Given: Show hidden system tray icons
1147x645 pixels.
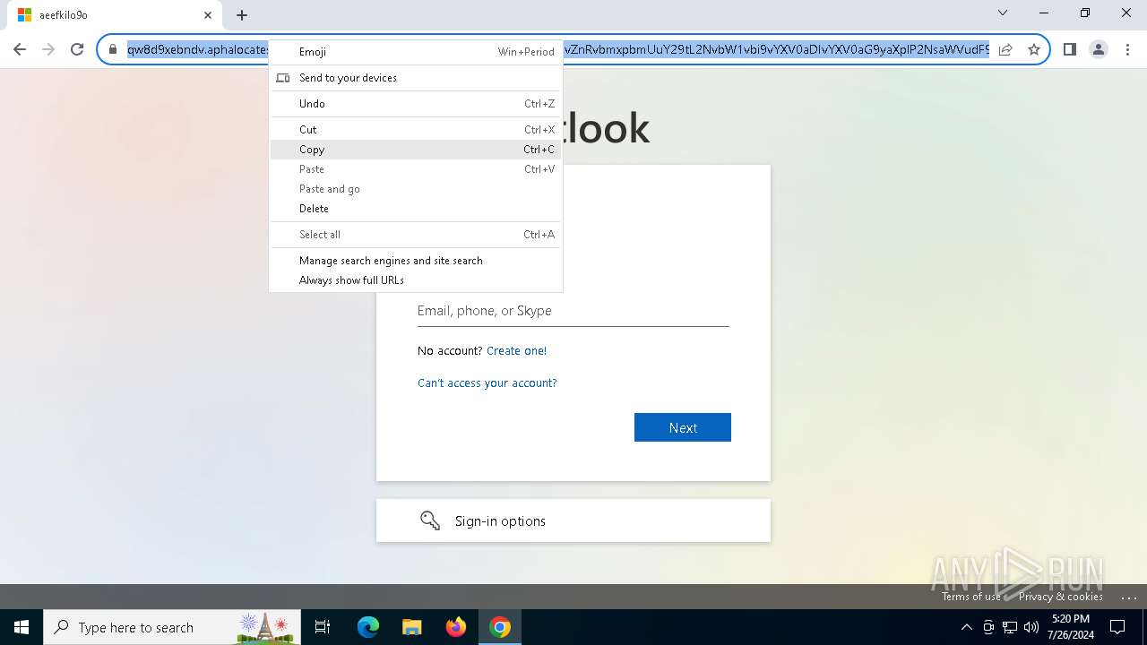Looking at the screenshot, I should click(966, 627).
